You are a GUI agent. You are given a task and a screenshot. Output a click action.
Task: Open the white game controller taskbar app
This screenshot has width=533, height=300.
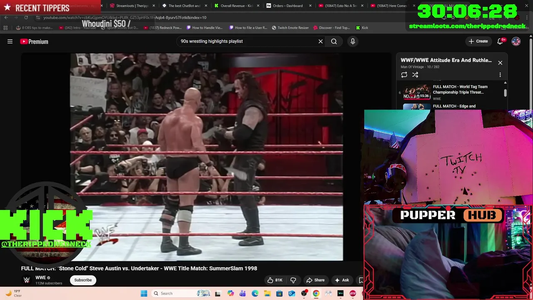(329, 293)
